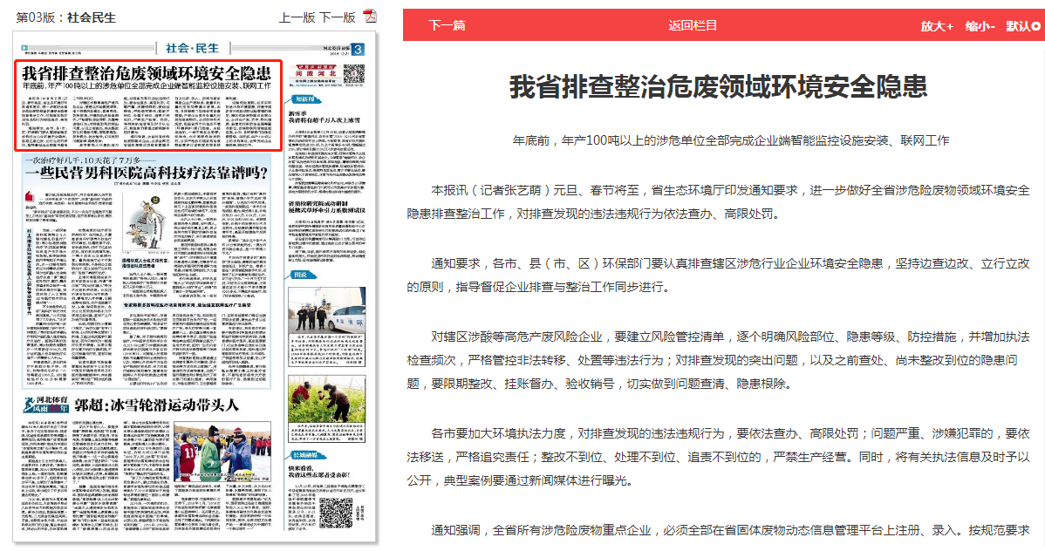1045x551 pixels.
Task: Click the 短新闻 section tag
Action: pos(305,99)
